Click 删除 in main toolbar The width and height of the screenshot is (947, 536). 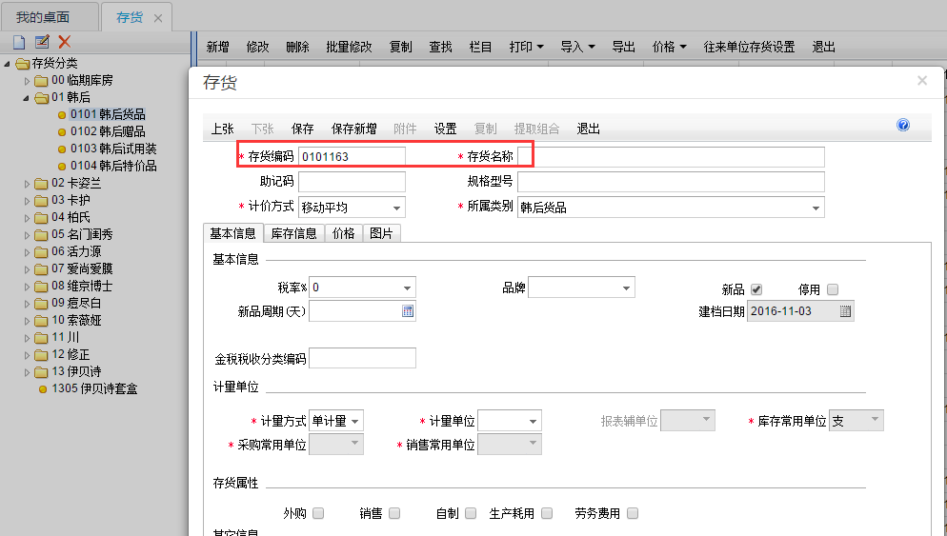click(x=297, y=47)
